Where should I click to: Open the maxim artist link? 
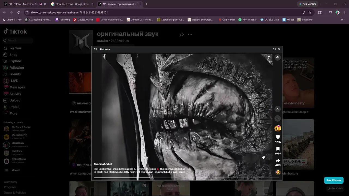coord(102,41)
